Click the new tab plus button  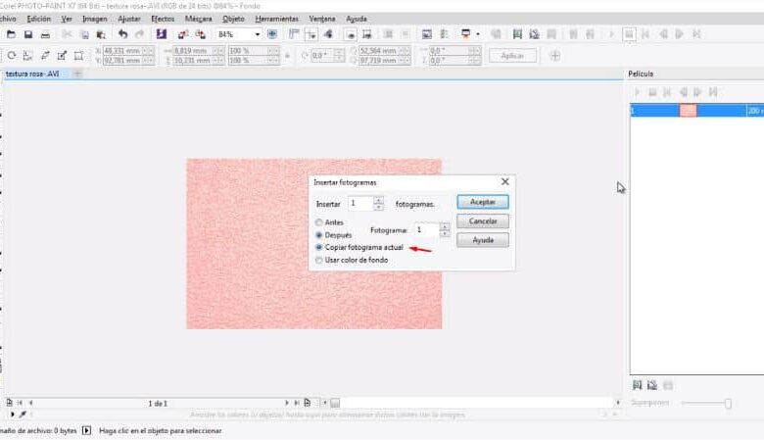(x=77, y=73)
